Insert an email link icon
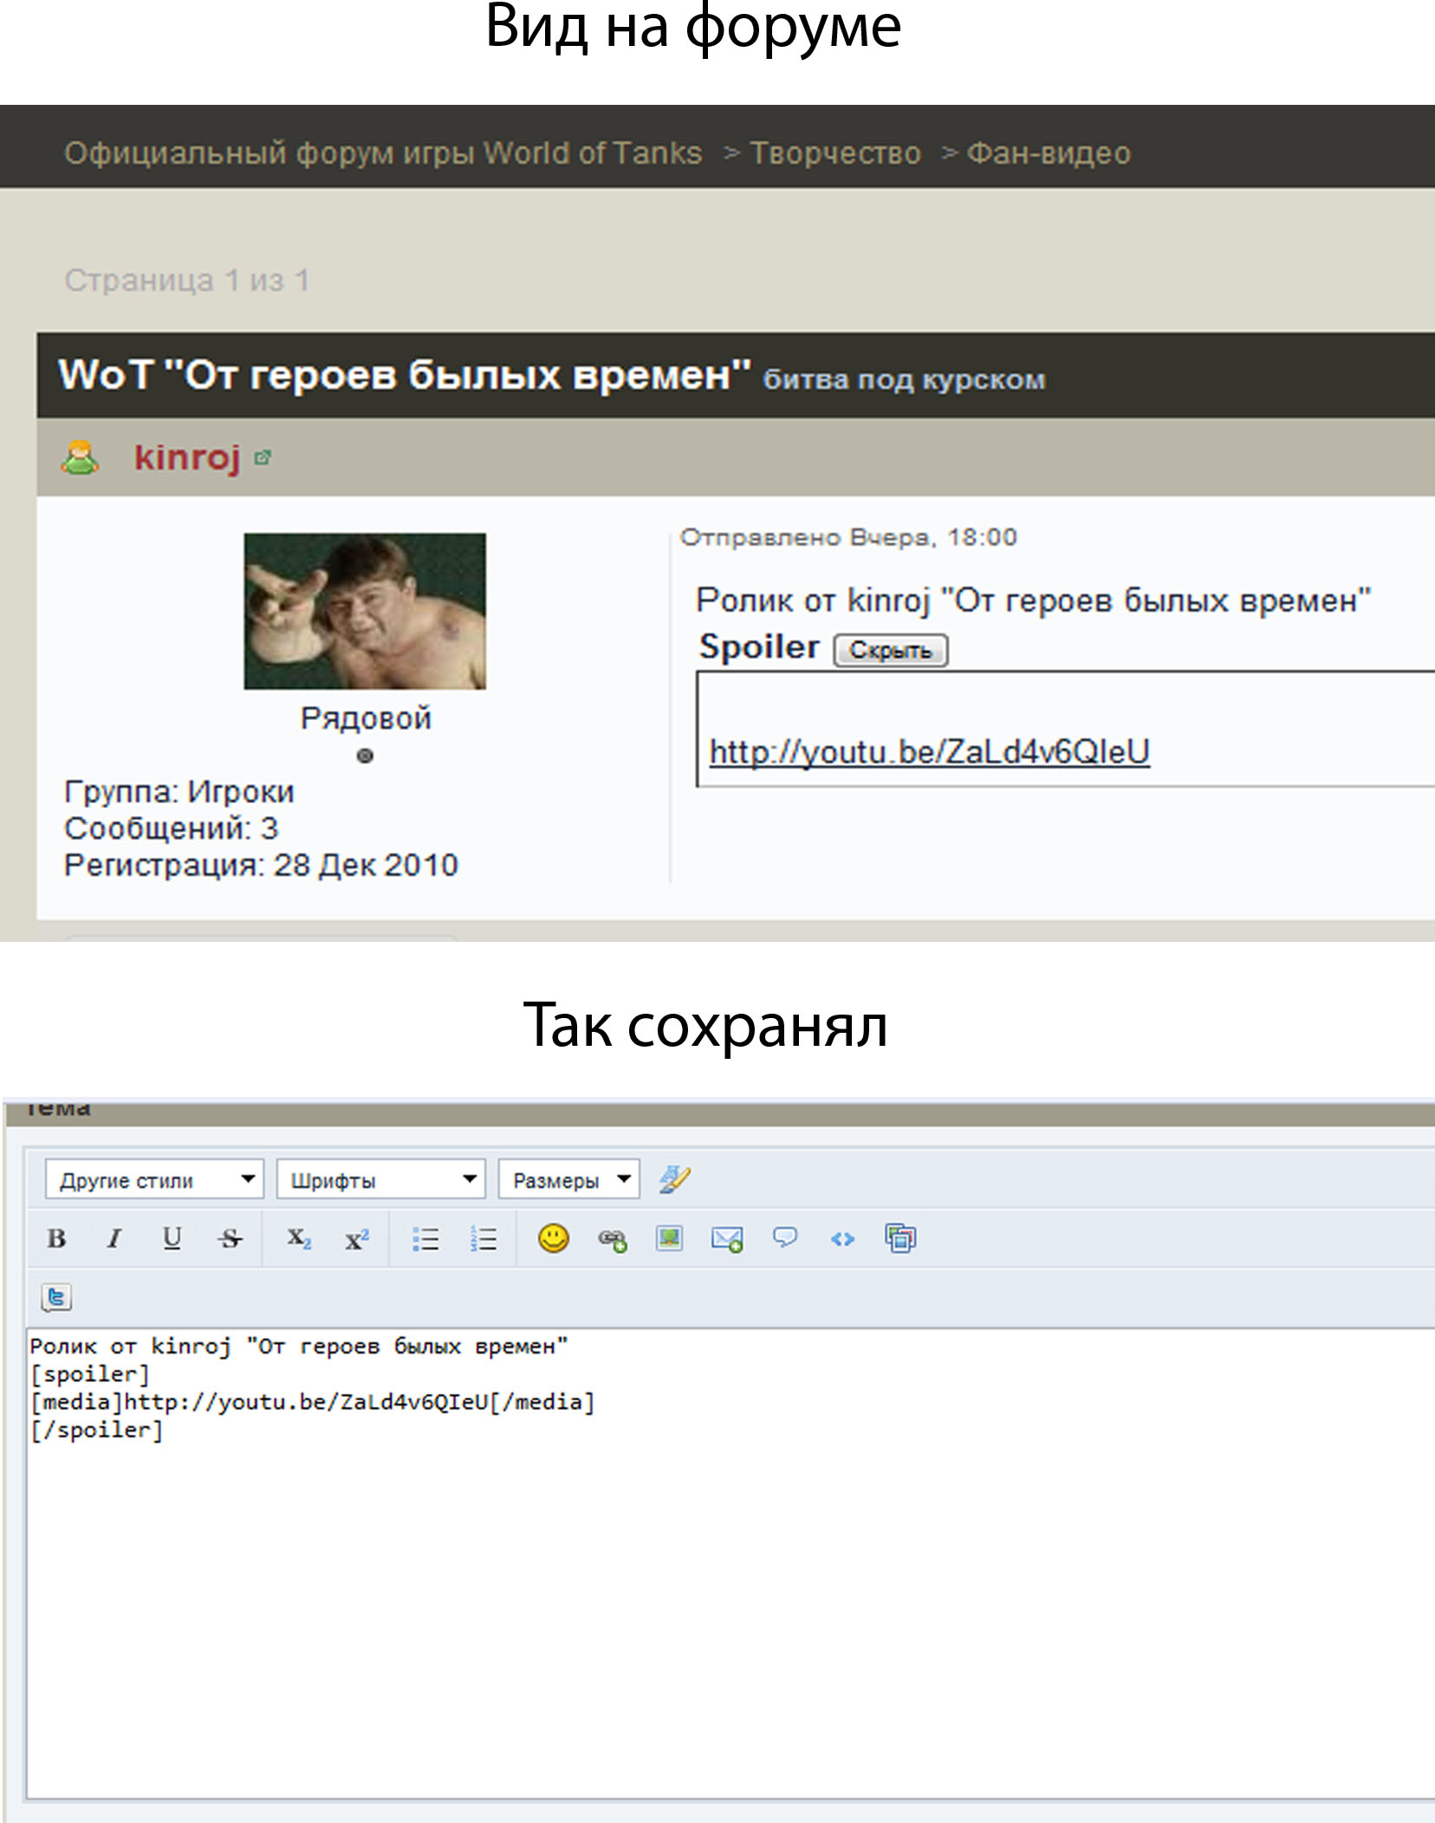The image size is (1435, 1823). 727,1239
